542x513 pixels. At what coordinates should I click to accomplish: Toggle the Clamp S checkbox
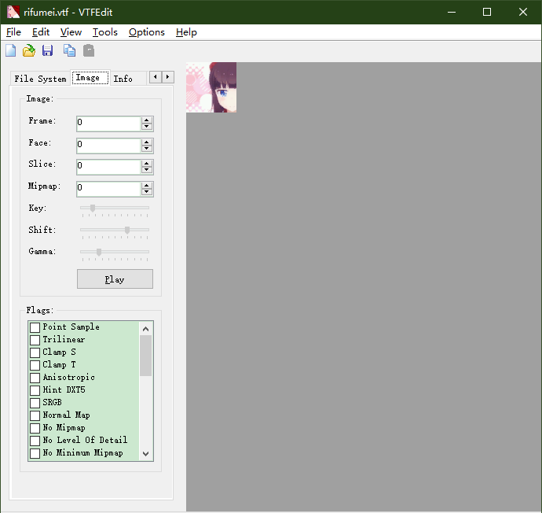pyautogui.click(x=35, y=352)
